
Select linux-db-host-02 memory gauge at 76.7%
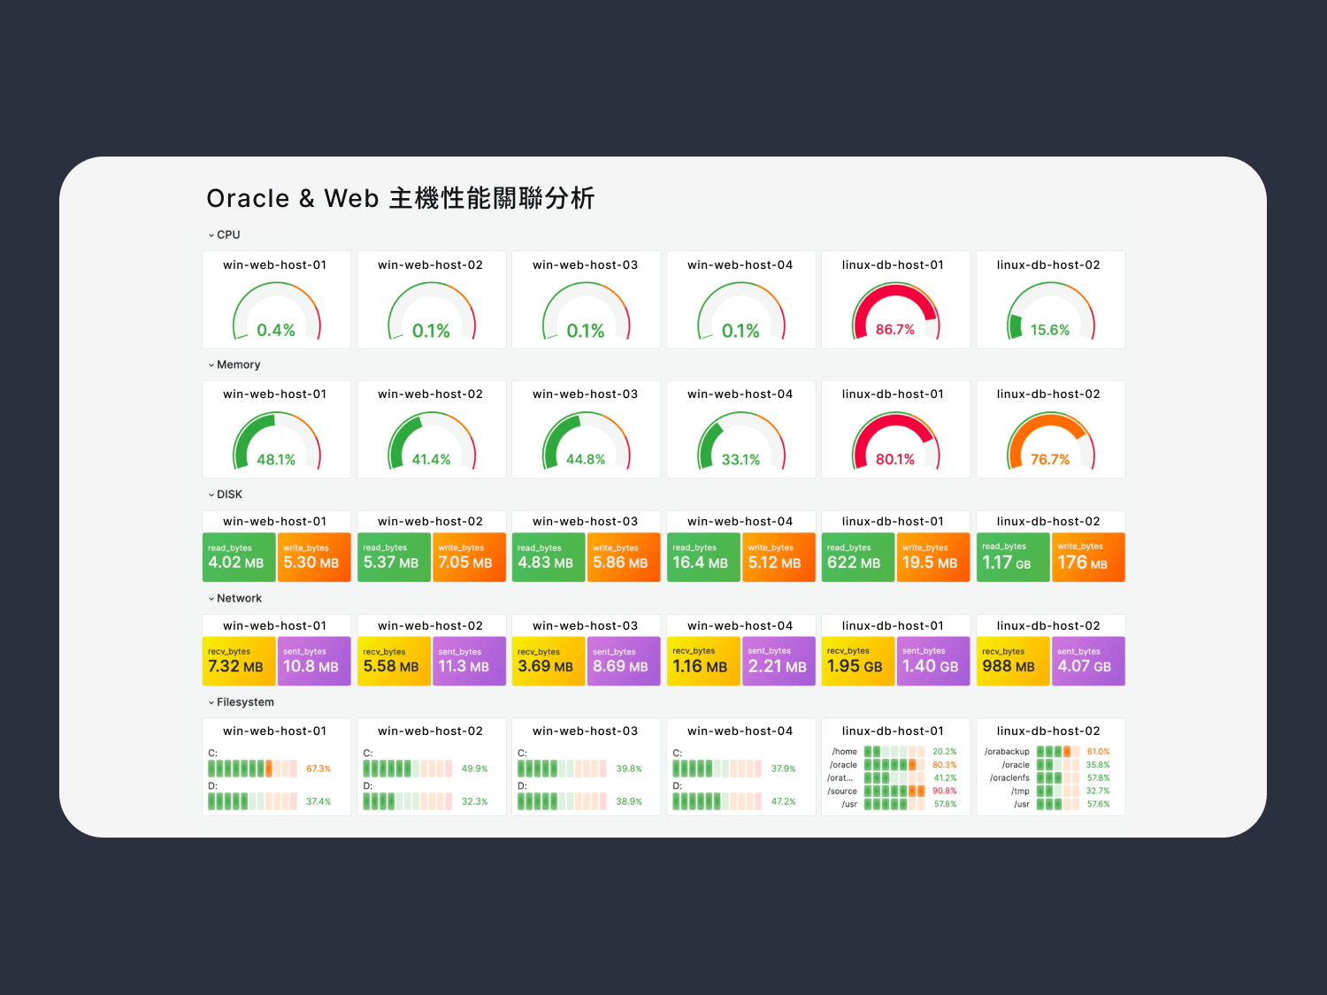(x=1050, y=442)
